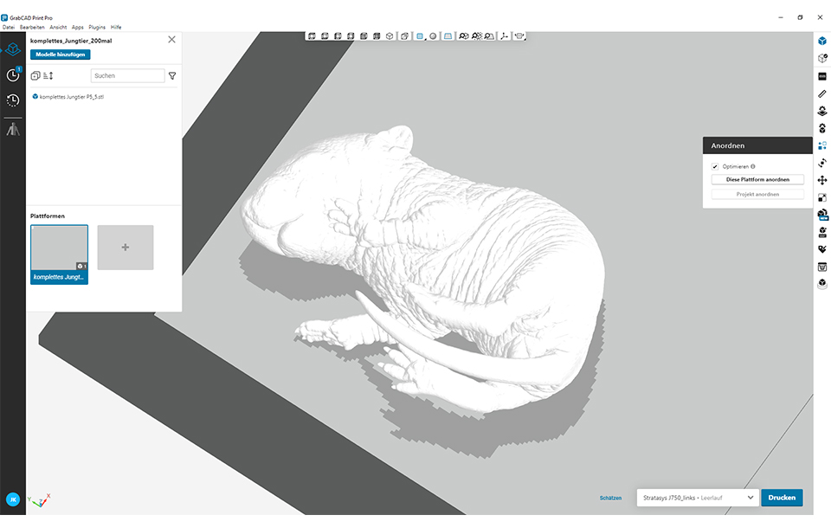Click the Modelle hinzufügen button

[60, 55]
